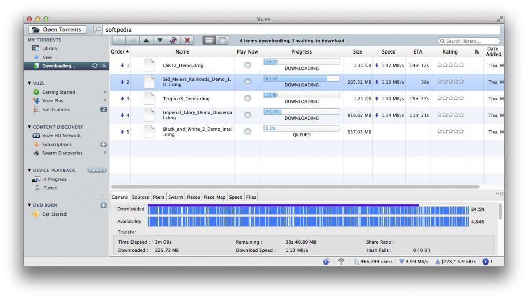Play Sid_Meiers_Railroads_Demo now
Screen dimensions: 528x299
(x=247, y=82)
